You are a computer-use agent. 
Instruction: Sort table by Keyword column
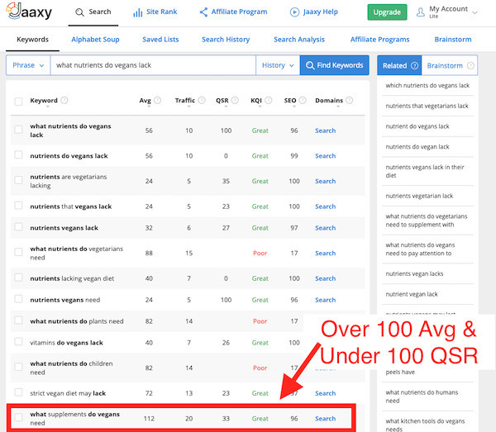pos(44,100)
